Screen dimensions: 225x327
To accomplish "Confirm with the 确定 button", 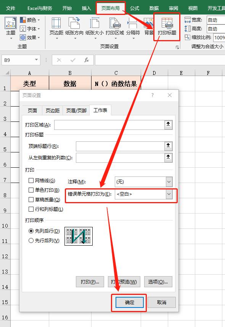I will (130, 303).
